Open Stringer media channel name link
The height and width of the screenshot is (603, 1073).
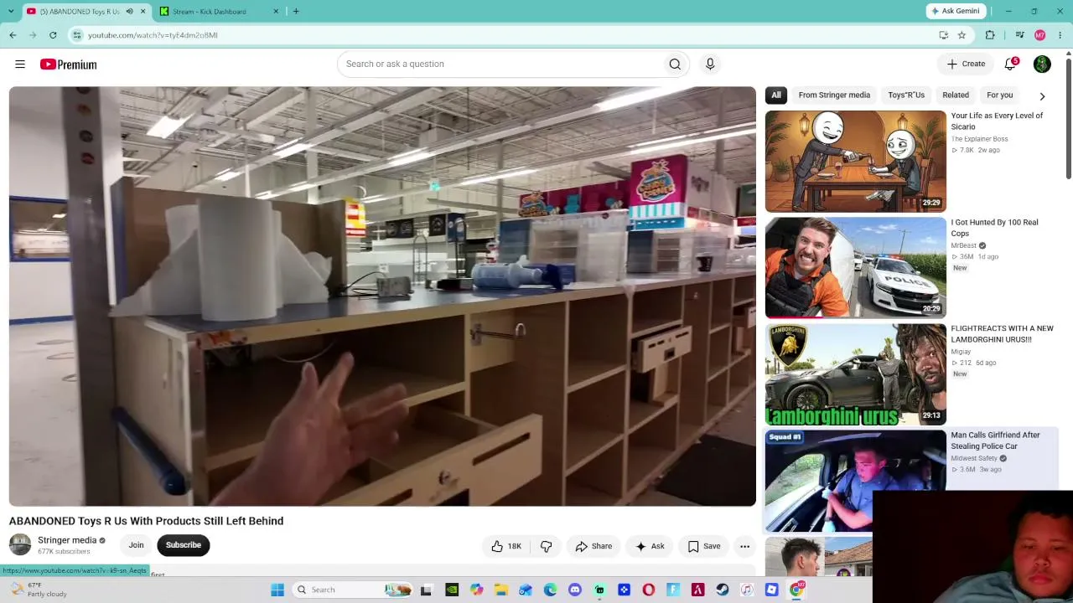click(x=67, y=540)
